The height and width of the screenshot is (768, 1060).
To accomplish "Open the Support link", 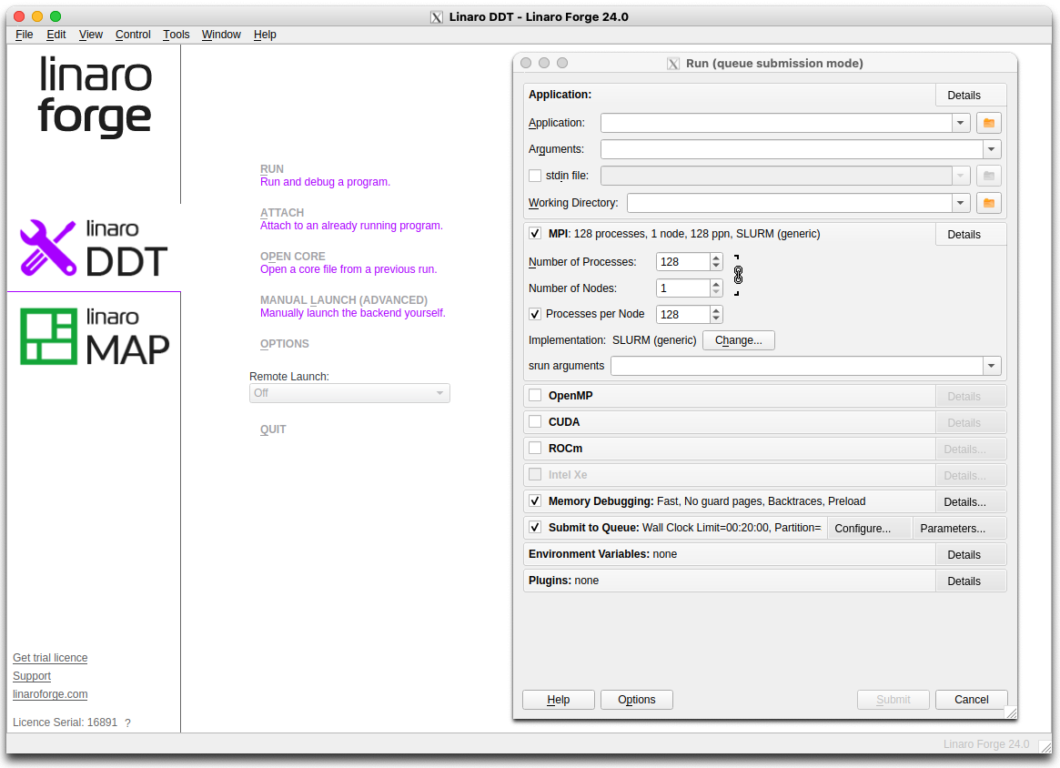I will (x=32, y=676).
